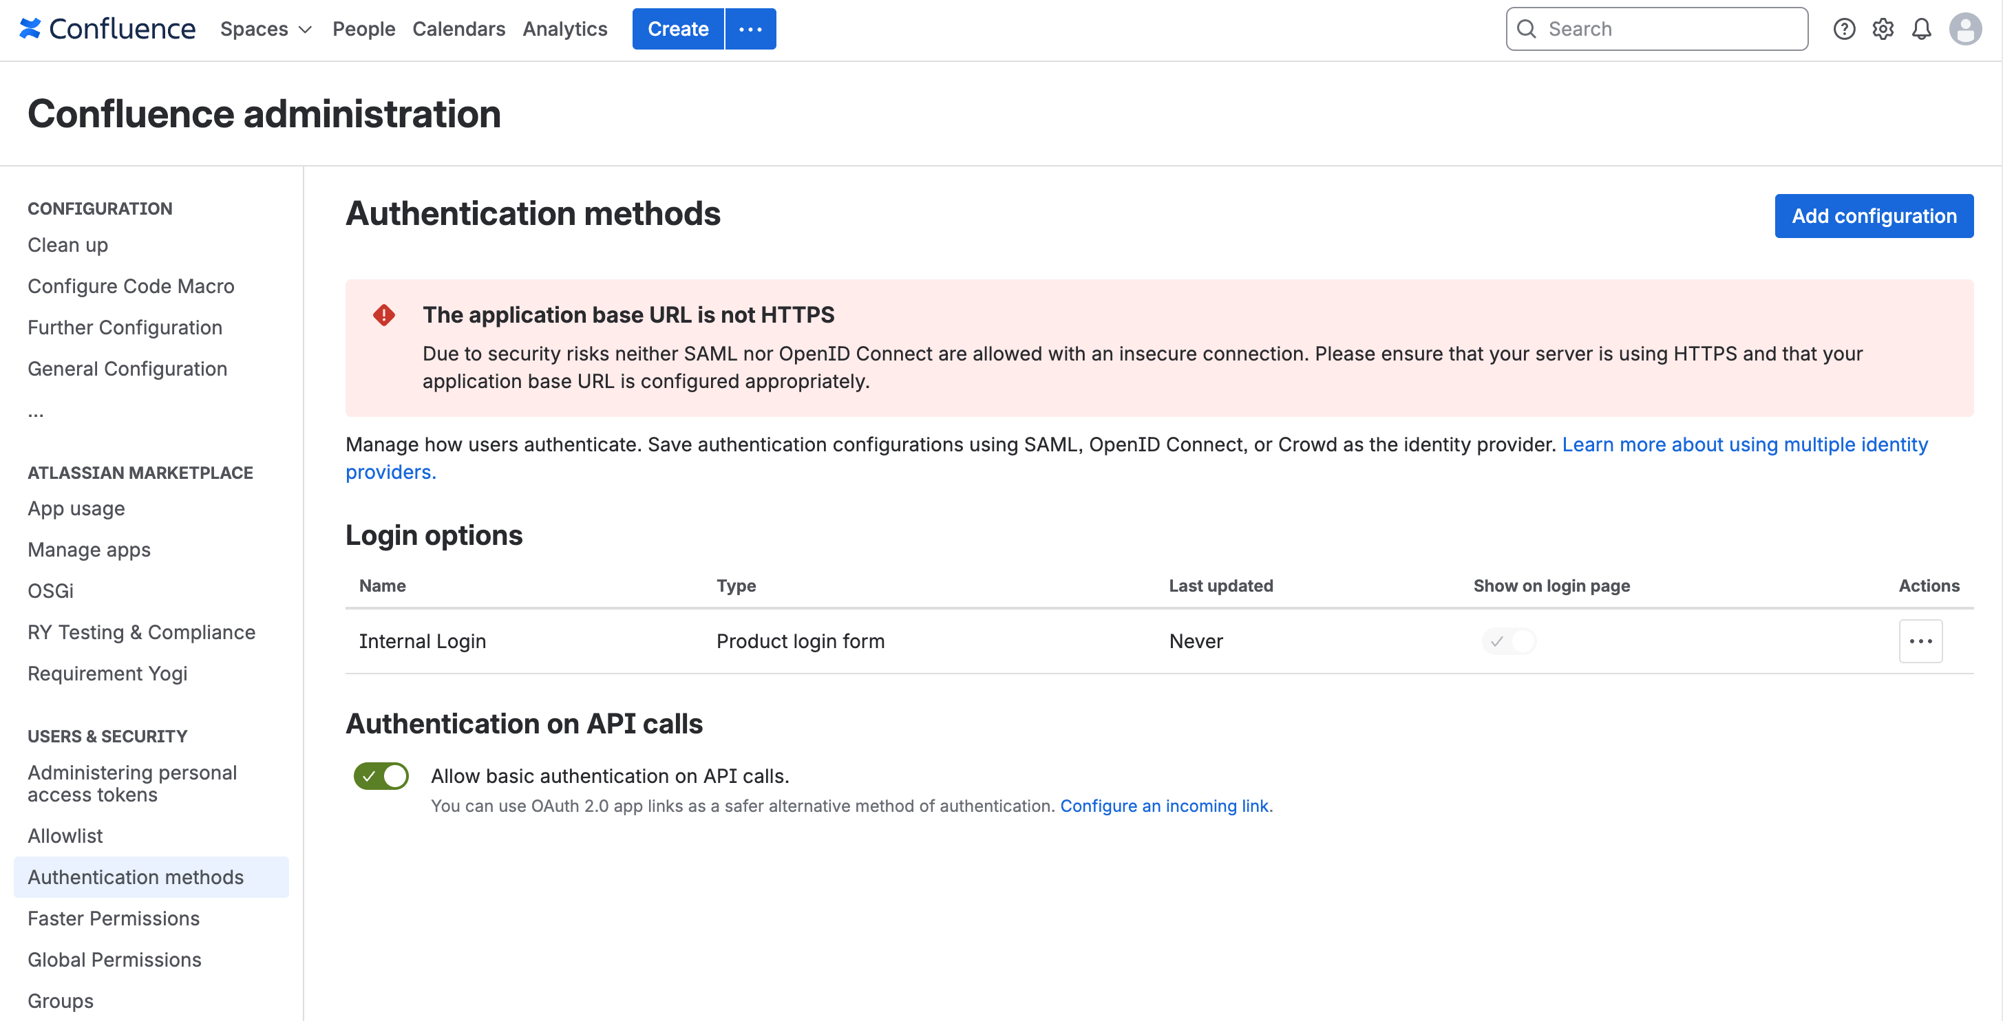
Task: Click the Internal Login name cell
Action: pos(422,641)
